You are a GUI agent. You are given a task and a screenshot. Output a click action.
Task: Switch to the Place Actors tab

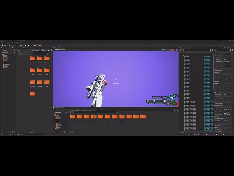[x=16, y=48]
